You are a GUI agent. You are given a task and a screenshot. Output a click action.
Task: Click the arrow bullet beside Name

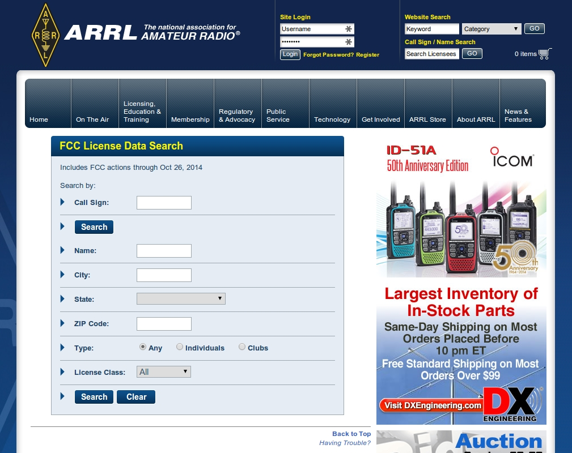coord(62,250)
